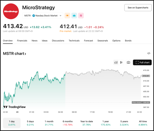Screen dimensions: 154x131
Task: Select the All time range
Action: pyautogui.click(x=143, y=123)
